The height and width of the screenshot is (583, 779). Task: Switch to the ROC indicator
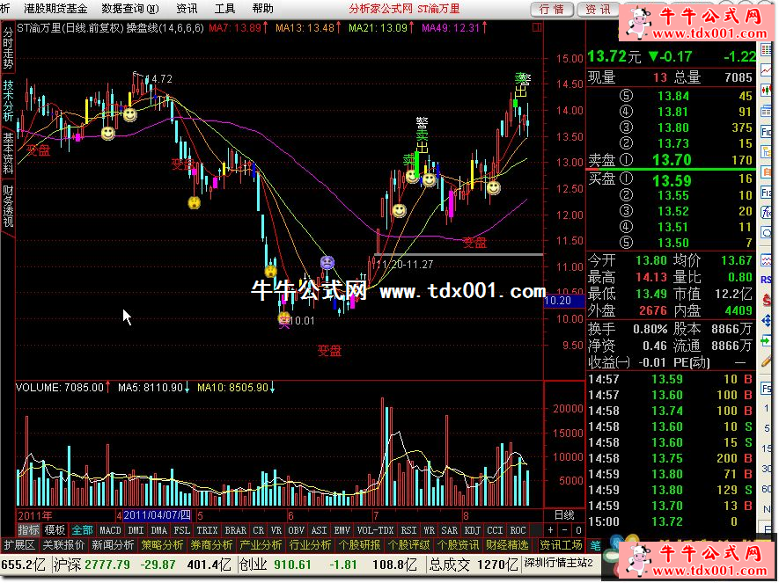click(x=518, y=530)
